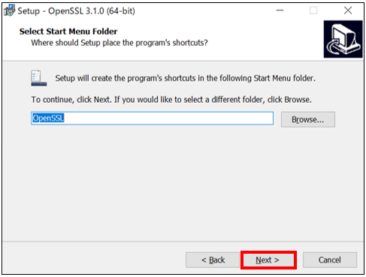Screen dimensions: 366x277
Task: Minimize the OpenSSL Setup window
Action: coord(280,11)
